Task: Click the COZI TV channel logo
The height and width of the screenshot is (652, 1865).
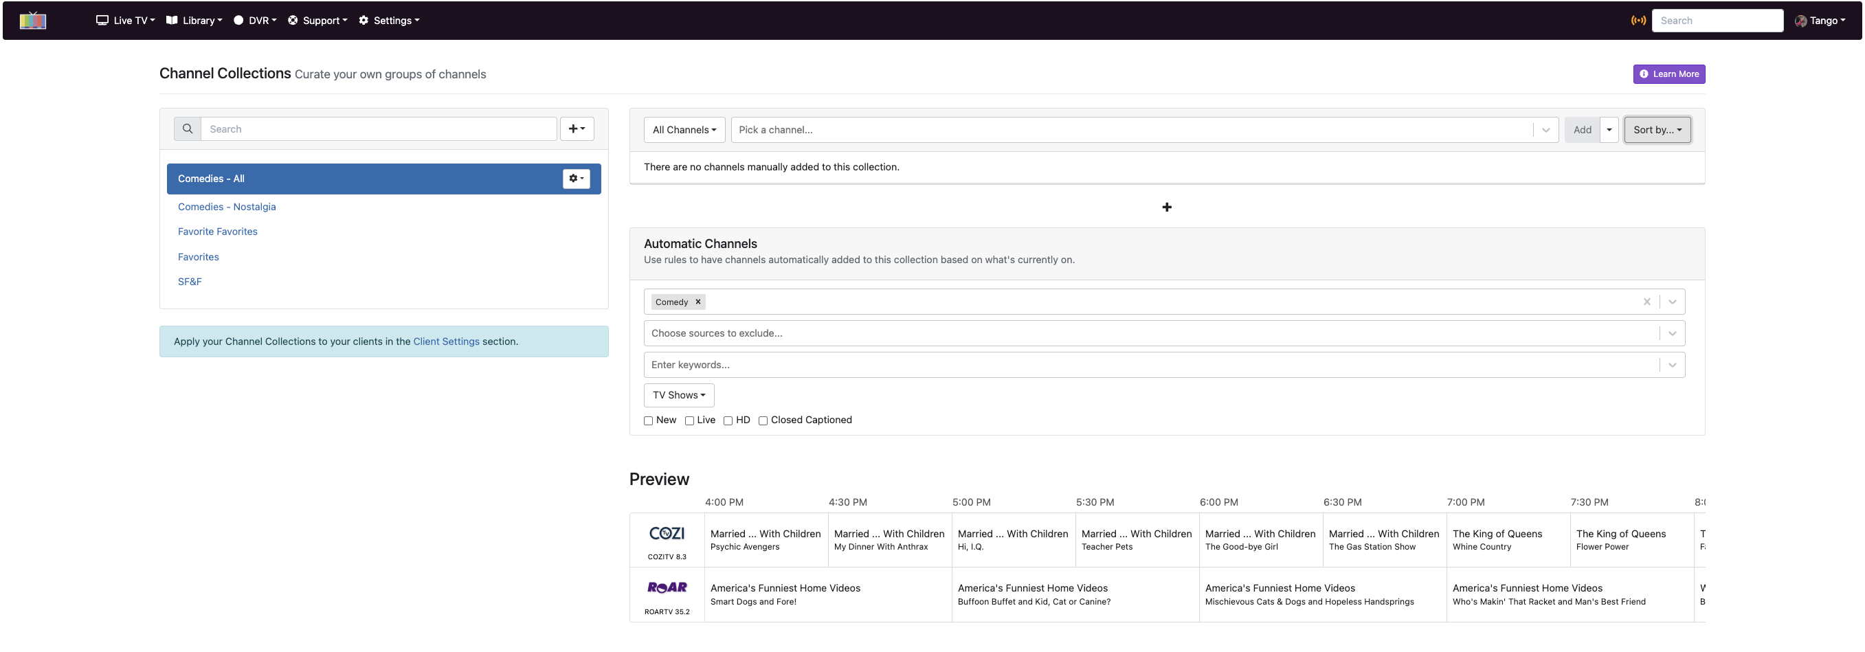Action: [667, 533]
